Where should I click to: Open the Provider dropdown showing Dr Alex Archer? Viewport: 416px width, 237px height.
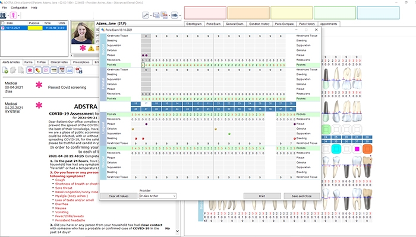[157, 196]
